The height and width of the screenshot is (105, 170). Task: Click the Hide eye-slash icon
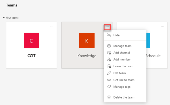(109, 35)
